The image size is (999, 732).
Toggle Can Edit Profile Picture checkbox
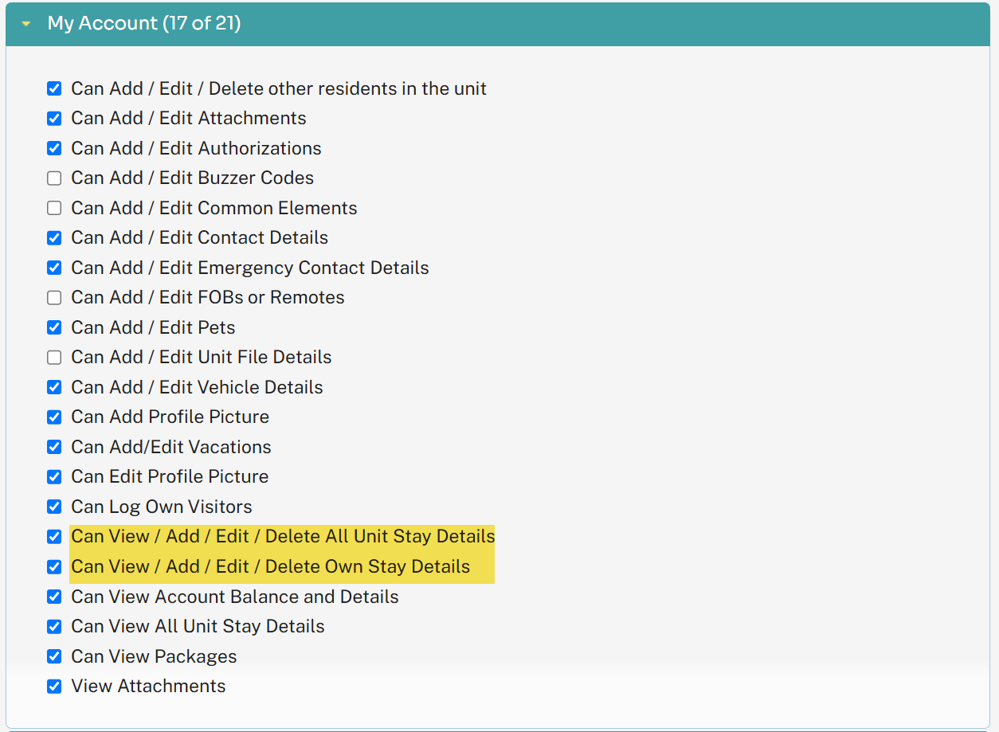(x=54, y=477)
